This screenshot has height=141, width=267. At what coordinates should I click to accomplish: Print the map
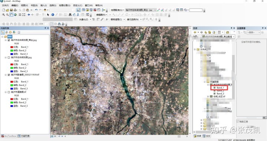click(15, 10)
